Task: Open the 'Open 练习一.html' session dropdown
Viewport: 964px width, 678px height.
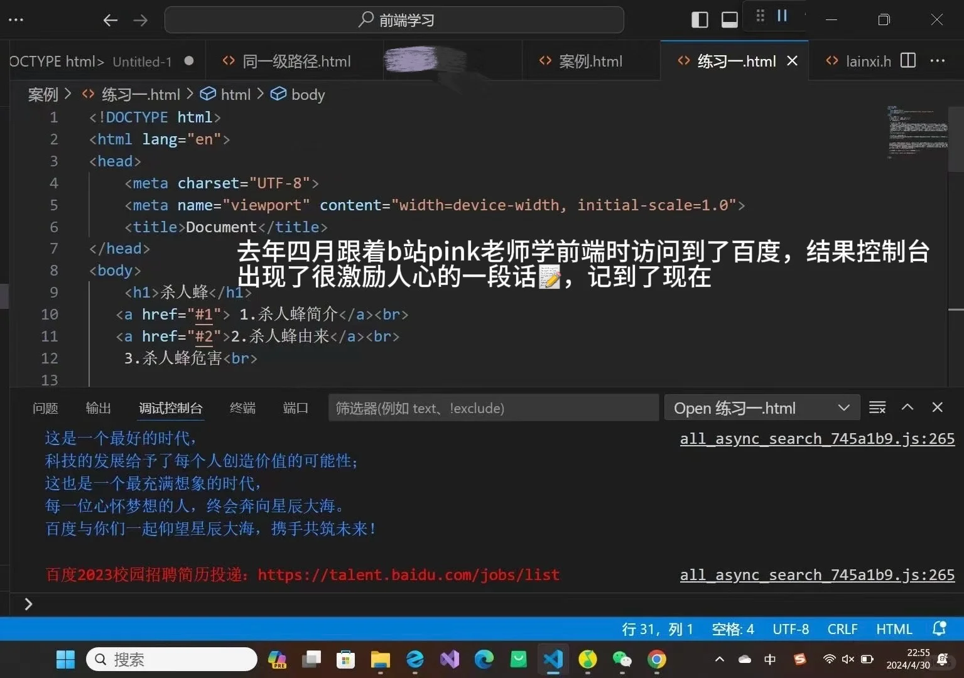Action: coord(762,408)
